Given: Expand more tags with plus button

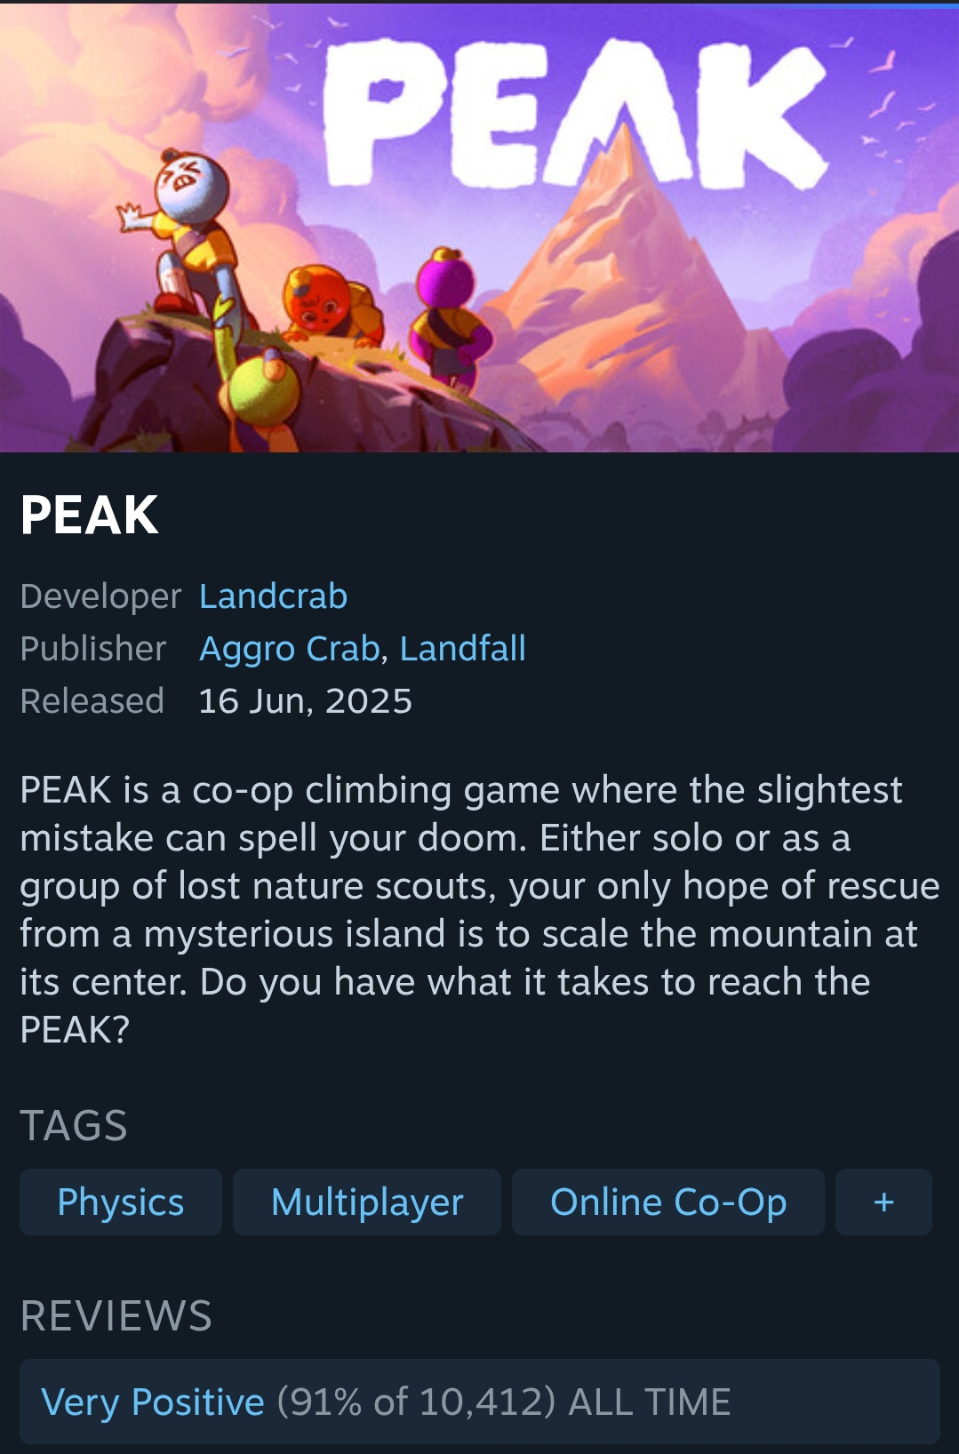Looking at the screenshot, I should pos(883,1202).
